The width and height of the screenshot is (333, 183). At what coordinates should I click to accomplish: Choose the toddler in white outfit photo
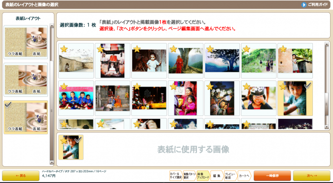click(x=149, y=61)
